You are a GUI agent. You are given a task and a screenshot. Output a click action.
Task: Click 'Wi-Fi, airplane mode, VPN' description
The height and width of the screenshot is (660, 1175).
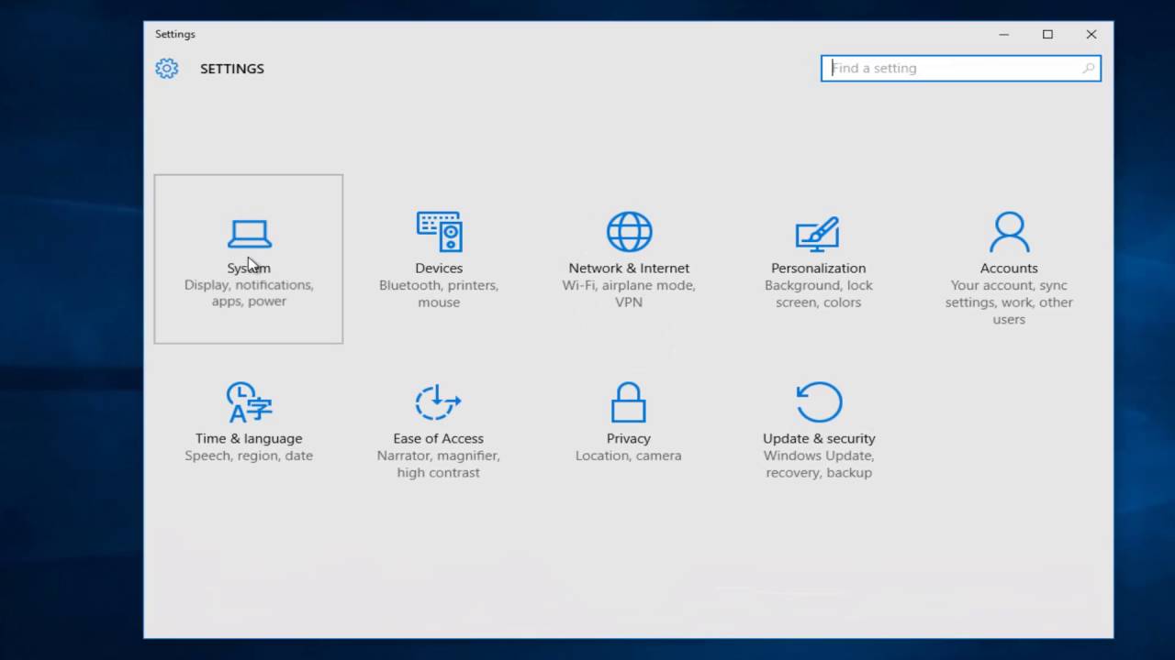pyautogui.click(x=629, y=293)
